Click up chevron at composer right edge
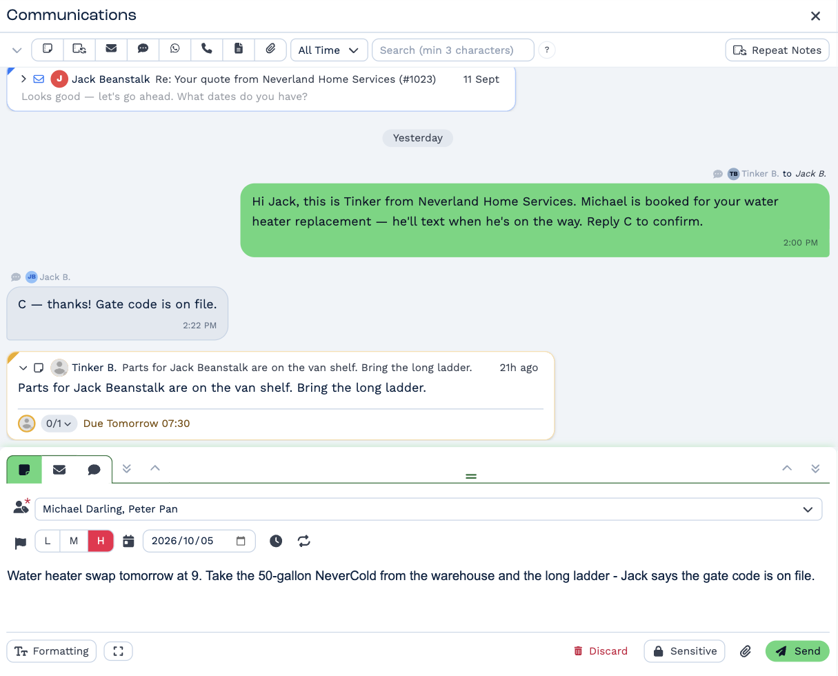Screen dimensions: 838x676 click(787, 468)
